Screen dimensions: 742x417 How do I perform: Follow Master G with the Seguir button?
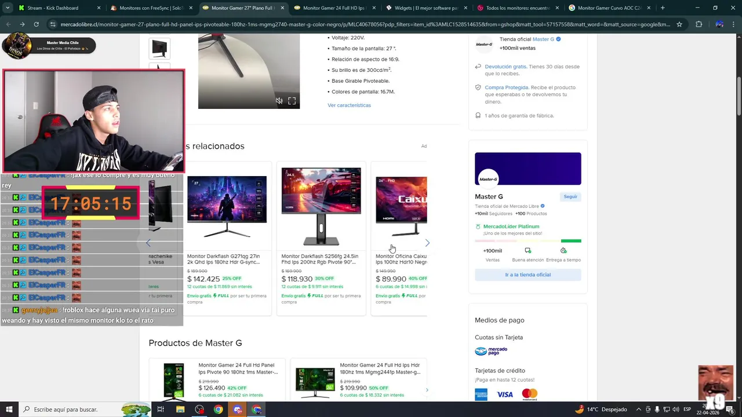point(570,197)
